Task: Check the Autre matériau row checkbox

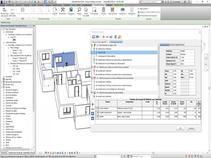Action: point(96,108)
